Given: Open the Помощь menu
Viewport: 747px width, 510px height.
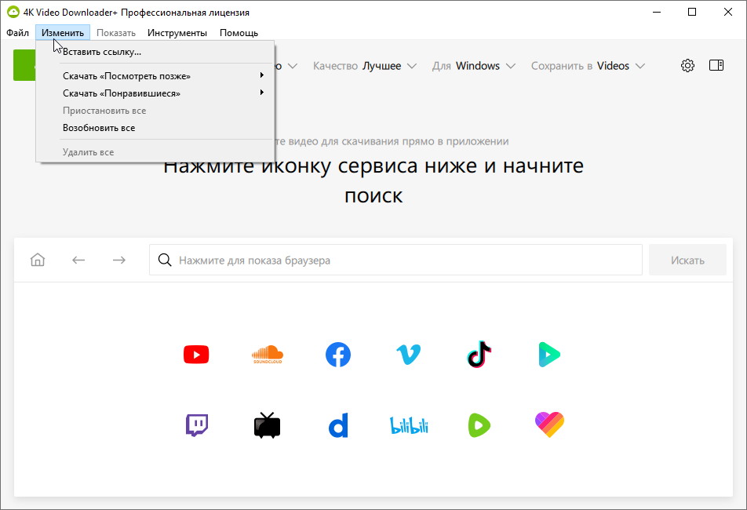Looking at the screenshot, I should (x=239, y=33).
